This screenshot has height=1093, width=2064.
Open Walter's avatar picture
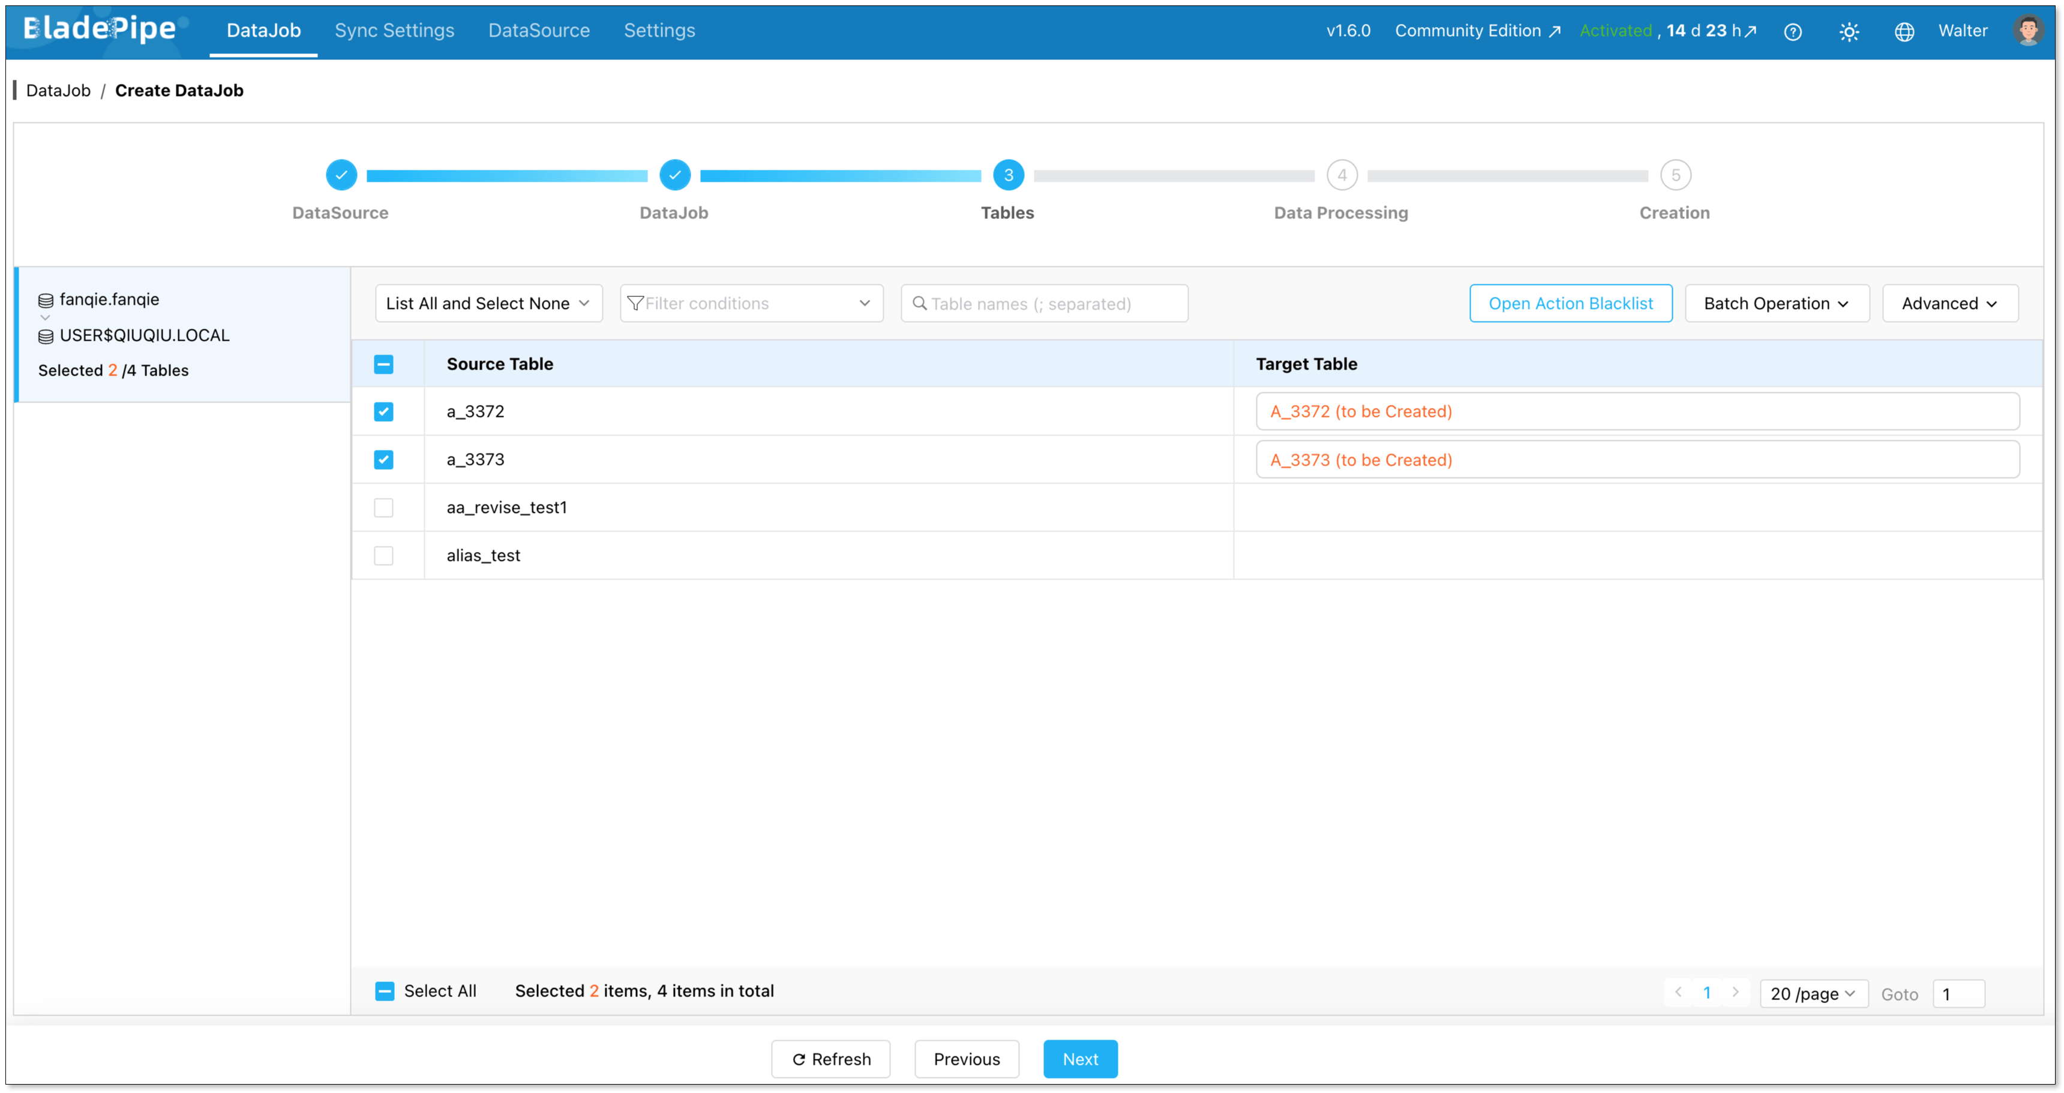2028,31
